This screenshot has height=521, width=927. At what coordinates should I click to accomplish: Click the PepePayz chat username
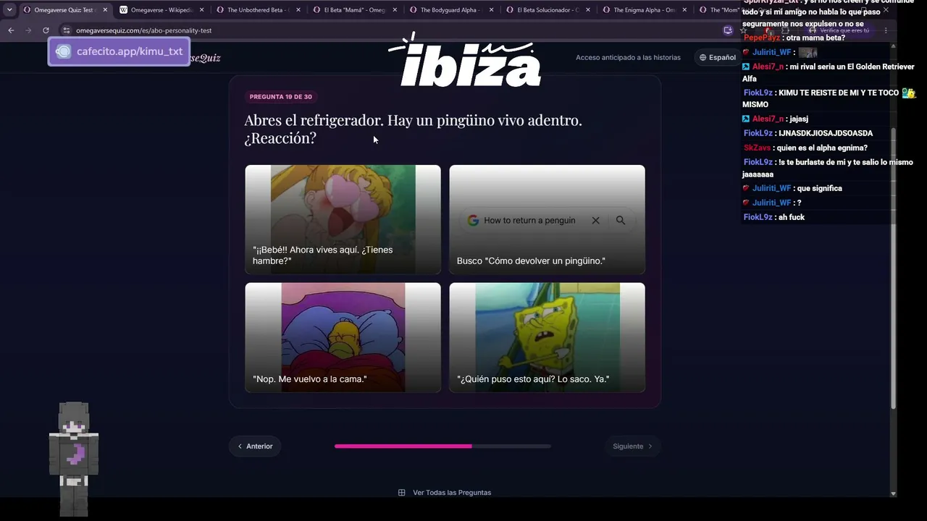762,38
